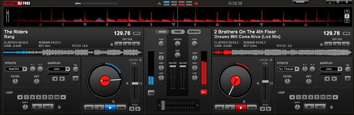Double left deck loop length arrow

pyautogui.click(x=64, y=97)
